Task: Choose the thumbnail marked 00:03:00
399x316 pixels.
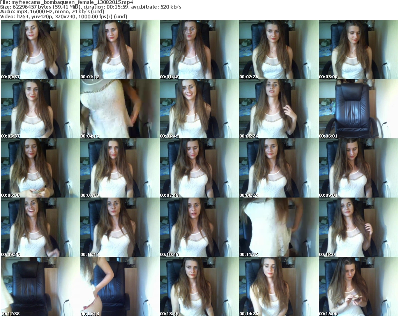Action: [x=358, y=49]
